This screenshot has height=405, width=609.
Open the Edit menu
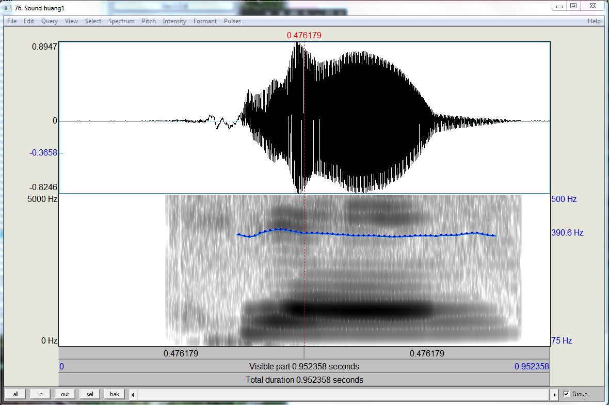[x=29, y=21]
